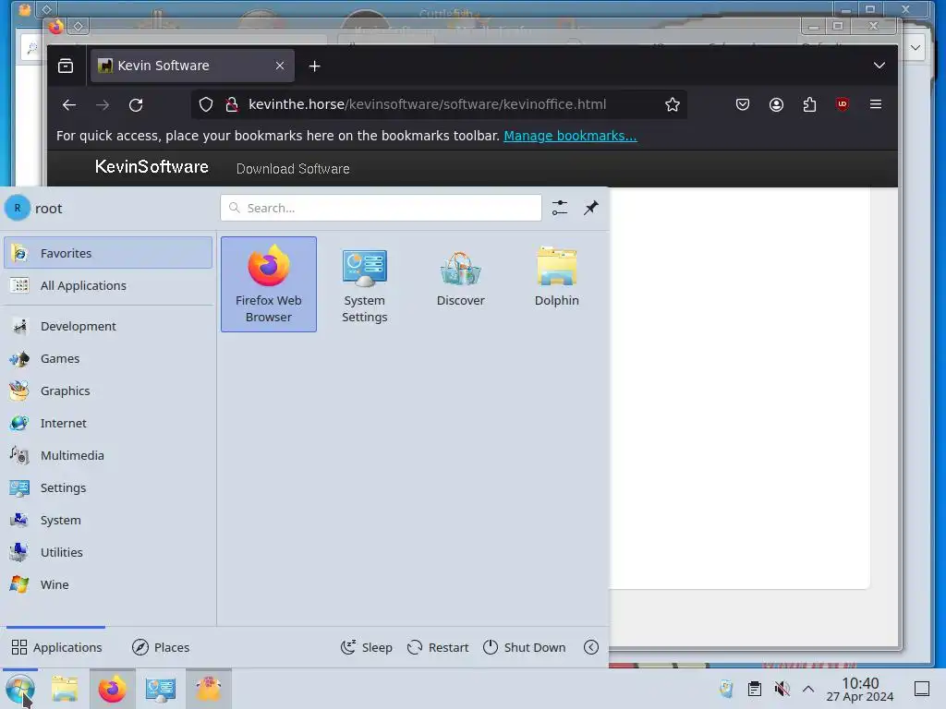Click the Firefox address bar URL
The width and height of the screenshot is (946, 709).
[x=427, y=104]
